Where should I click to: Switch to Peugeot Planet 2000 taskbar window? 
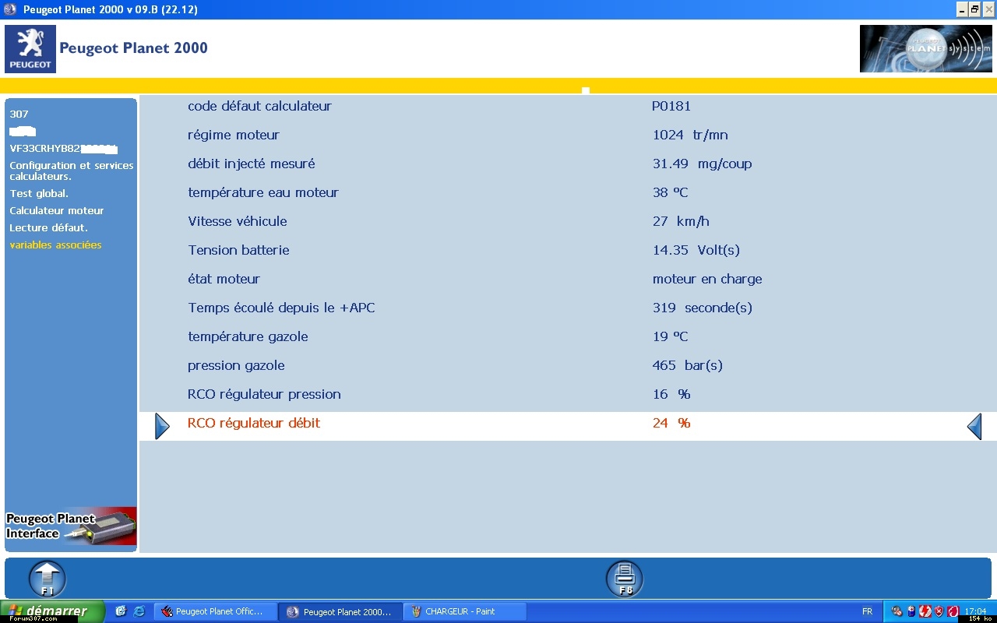(340, 611)
